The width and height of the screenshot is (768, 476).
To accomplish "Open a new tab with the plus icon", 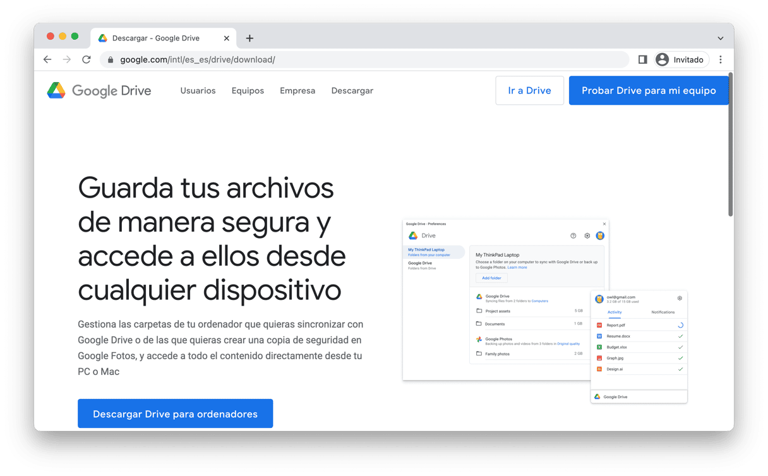I will 249,39.
